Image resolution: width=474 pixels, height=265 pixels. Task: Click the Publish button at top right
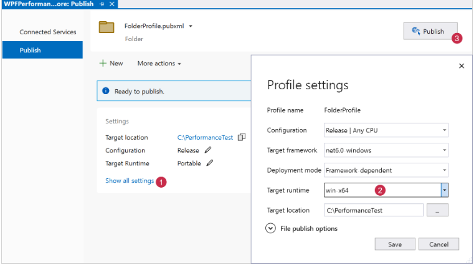pos(430,31)
